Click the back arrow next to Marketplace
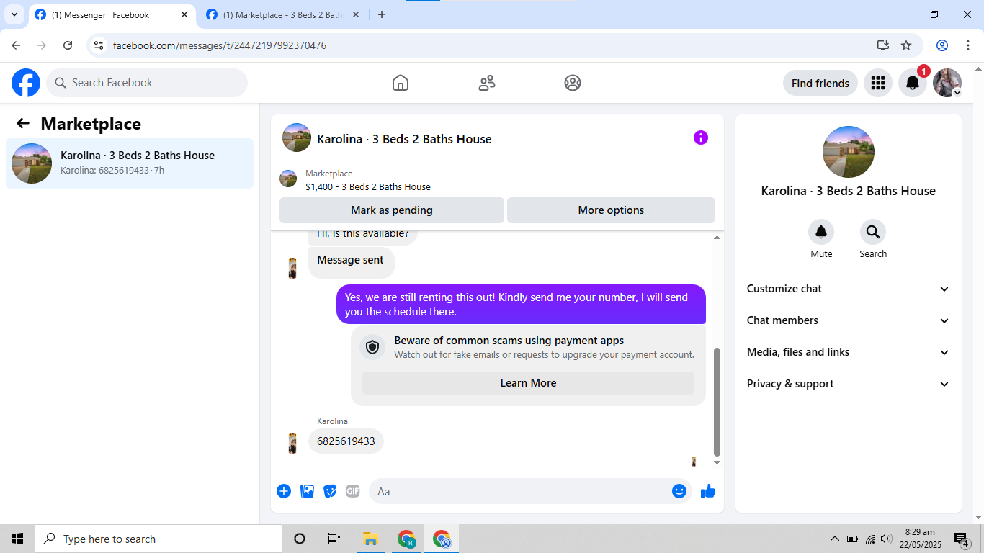This screenshot has width=984, height=553. point(23,123)
